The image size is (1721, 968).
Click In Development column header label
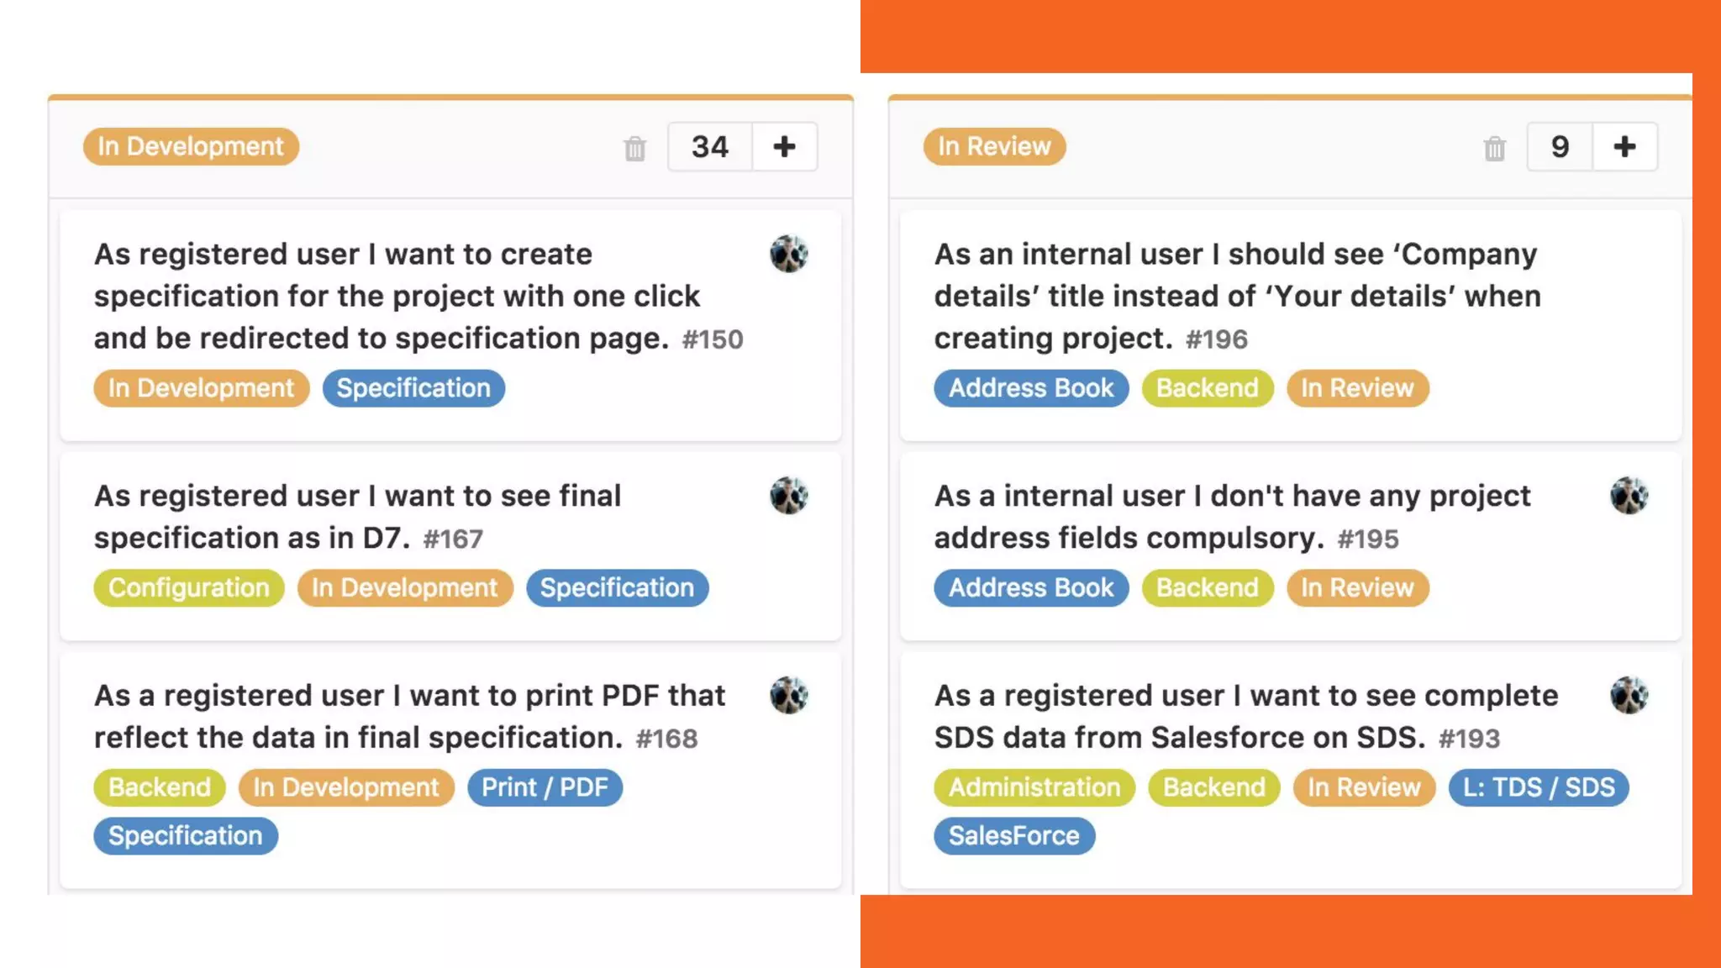coord(191,146)
